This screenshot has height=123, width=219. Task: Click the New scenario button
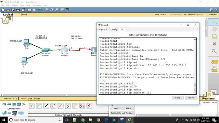pos(116,108)
